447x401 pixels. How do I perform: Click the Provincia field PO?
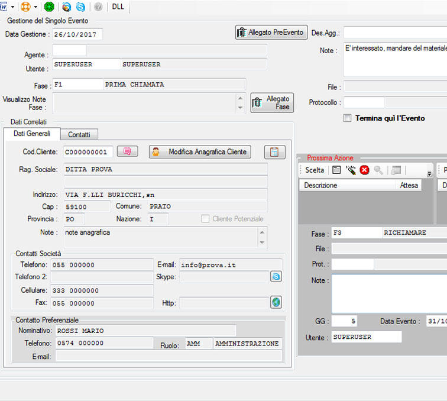tap(74, 219)
